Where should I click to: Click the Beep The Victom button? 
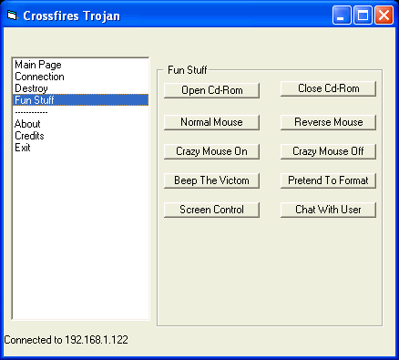point(211,180)
